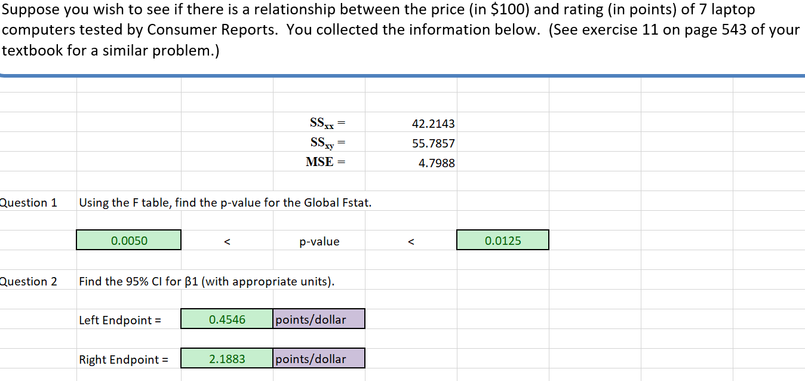
Task: Open the Left Endpoint units cell points/dollar
Action: click(x=319, y=319)
